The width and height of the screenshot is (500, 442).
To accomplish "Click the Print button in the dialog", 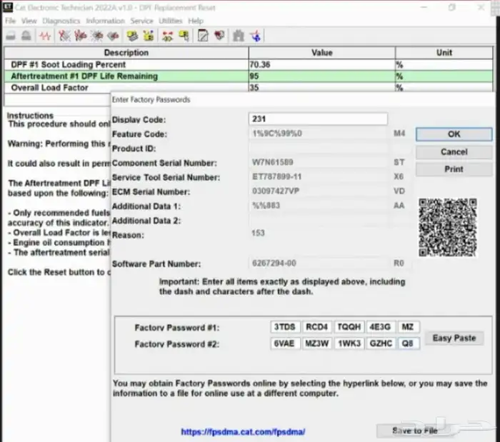I will (454, 170).
